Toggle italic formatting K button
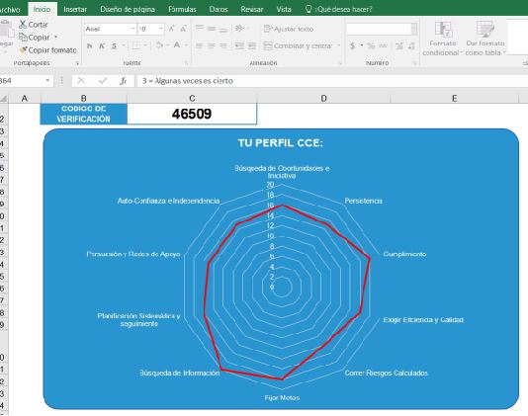 (102, 45)
